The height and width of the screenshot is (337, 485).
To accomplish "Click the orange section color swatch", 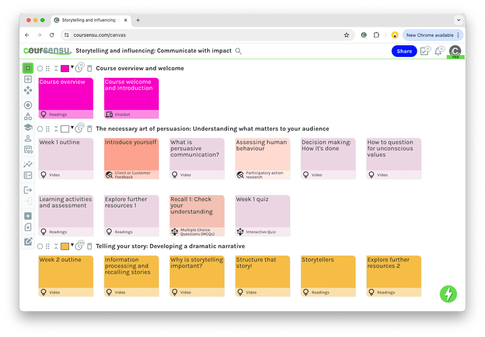I will pyautogui.click(x=64, y=246).
